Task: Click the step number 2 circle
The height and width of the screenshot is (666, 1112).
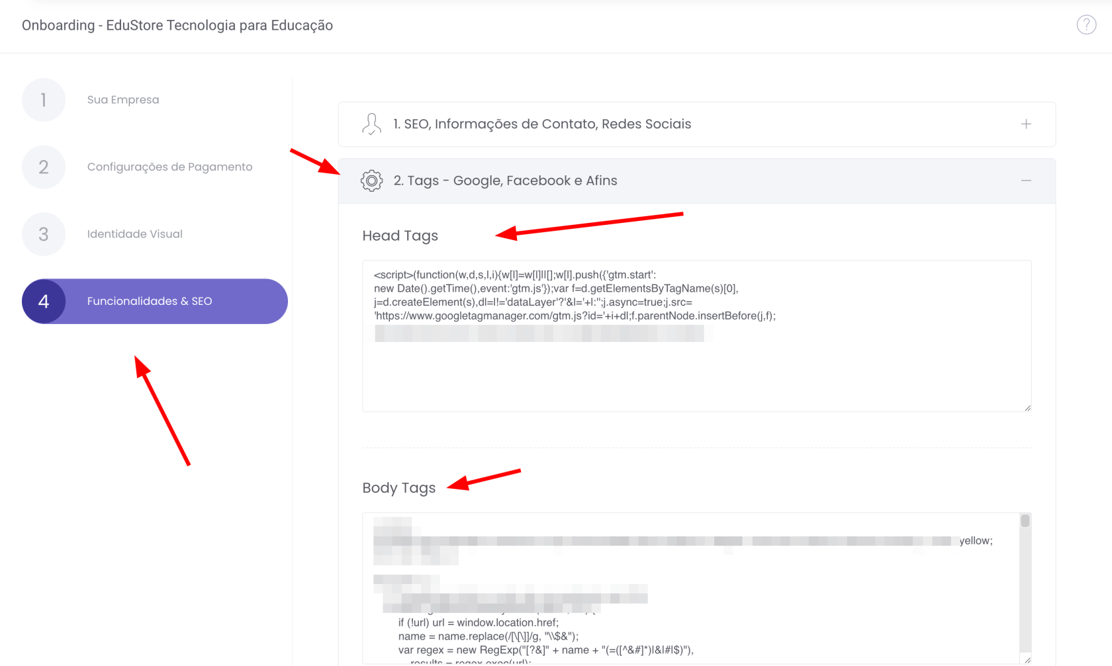Action: (44, 167)
